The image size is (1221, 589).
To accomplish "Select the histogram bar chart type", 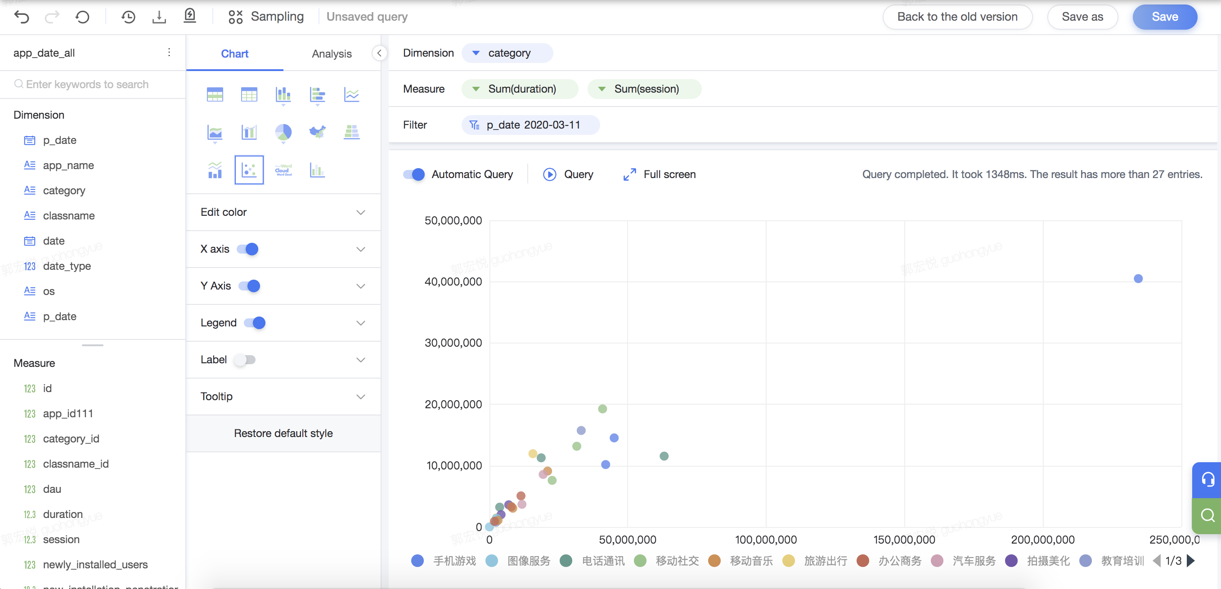I will pyautogui.click(x=318, y=170).
